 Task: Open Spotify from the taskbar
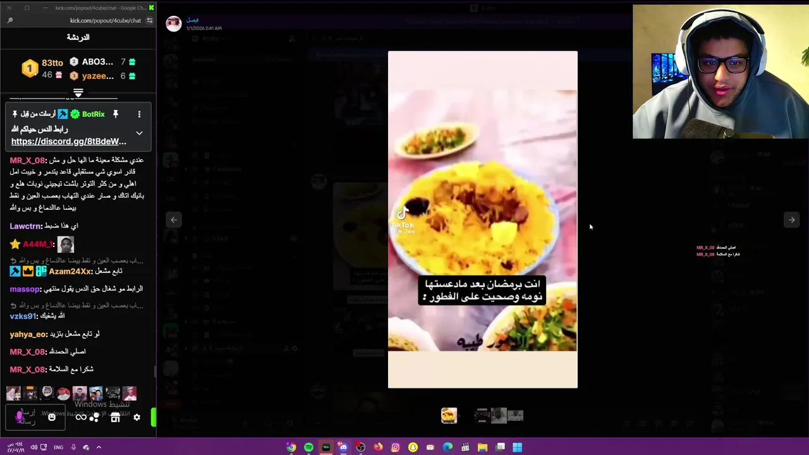tap(308, 447)
